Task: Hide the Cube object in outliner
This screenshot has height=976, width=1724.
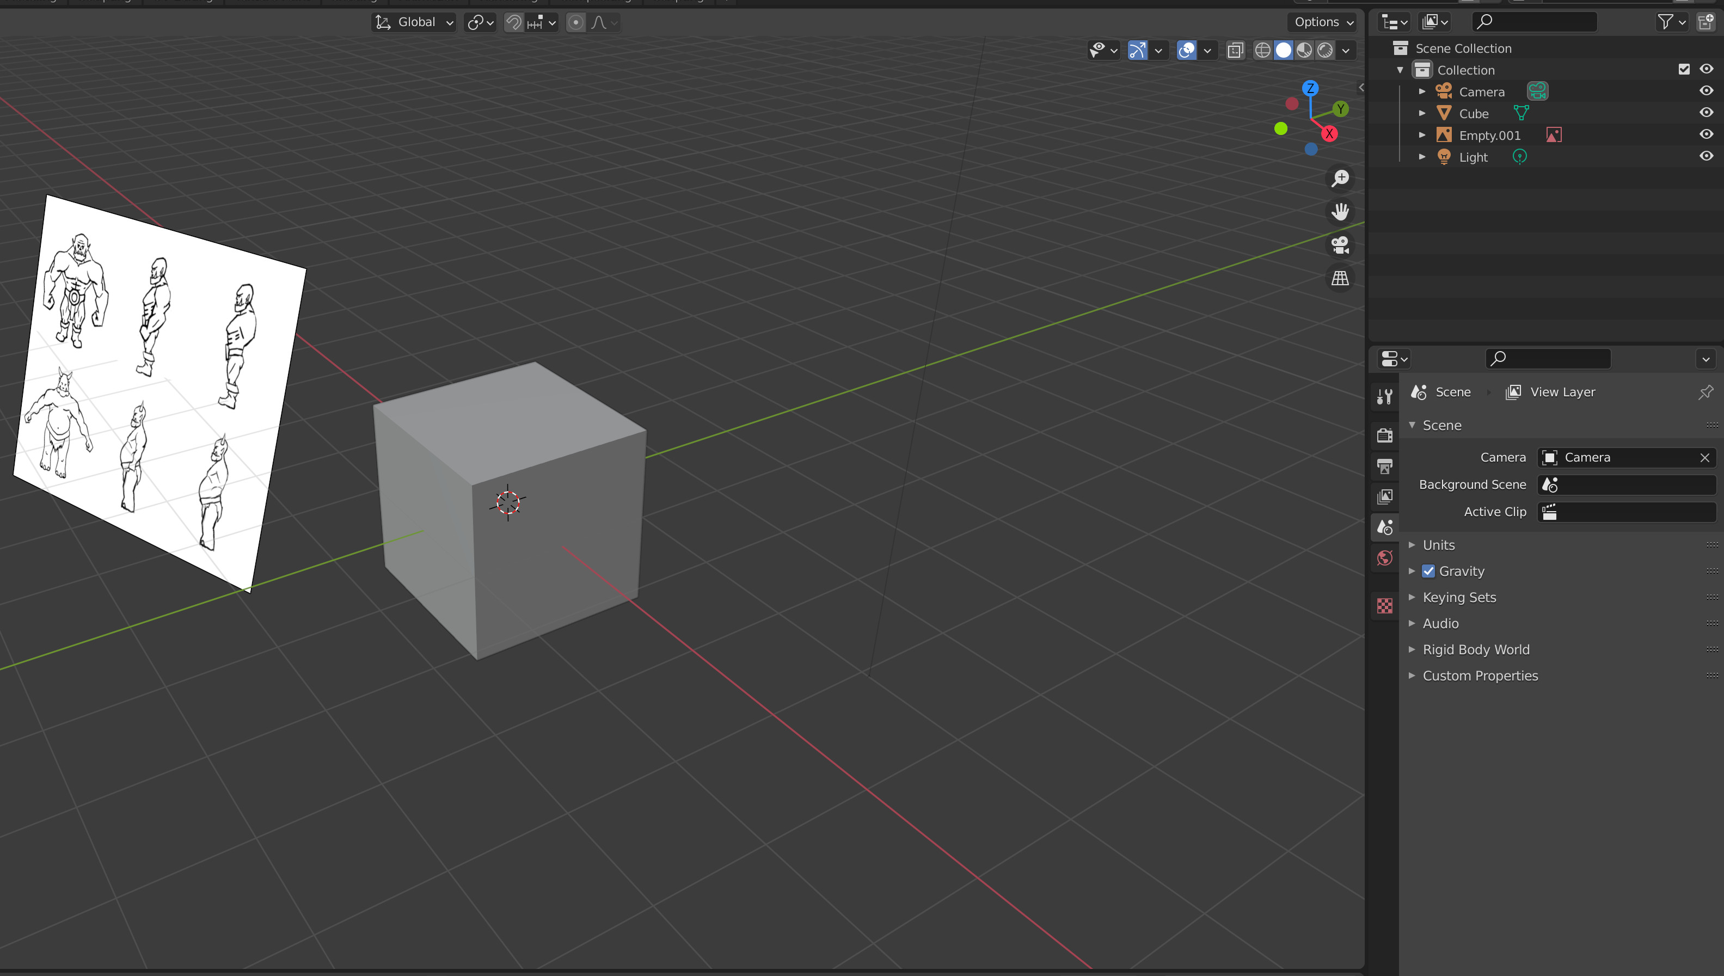Action: pyautogui.click(x=1707, y=113)
